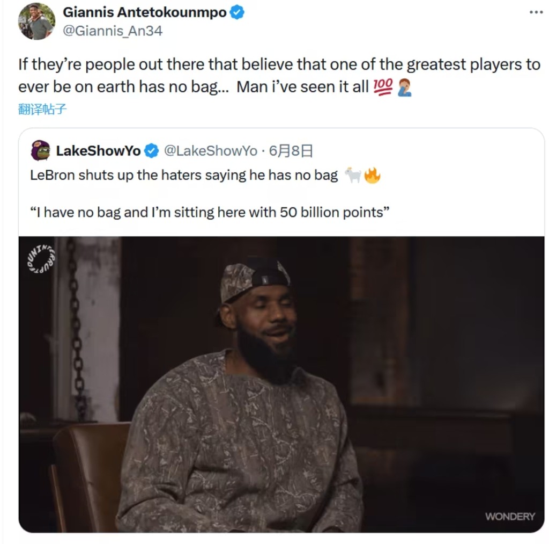Open Giannis Antetokounmpo's profile picture
549x544 pixels.
point(37,21)
